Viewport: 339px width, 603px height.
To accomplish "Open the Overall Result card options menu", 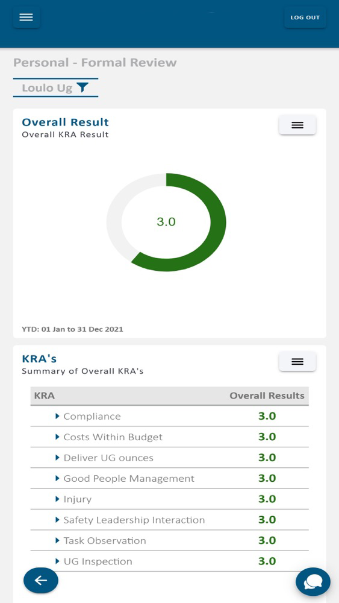I will [x=297, y=125].
